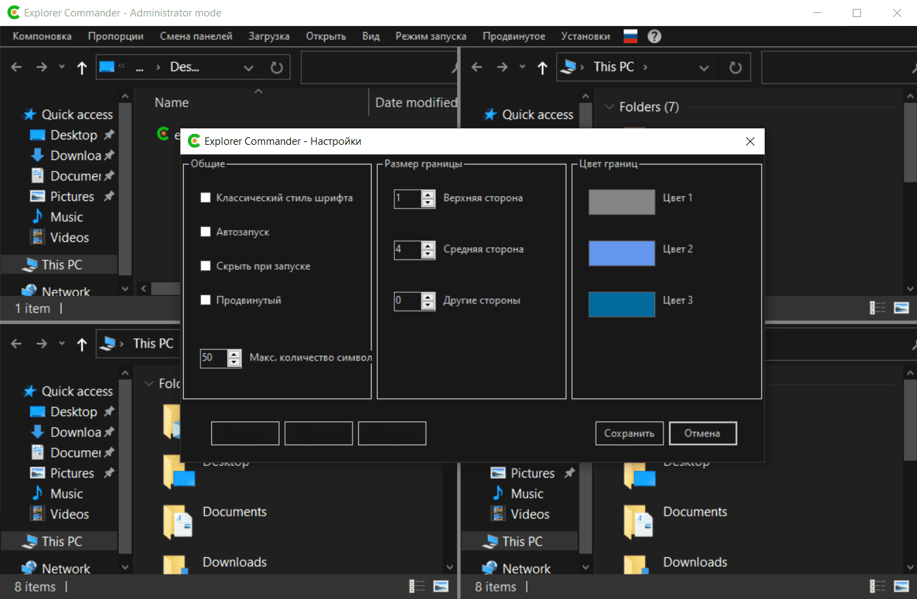Pick the light blue Цвет 2 swatch
This screenshot has width=917, height=599.
pos(622,253)
